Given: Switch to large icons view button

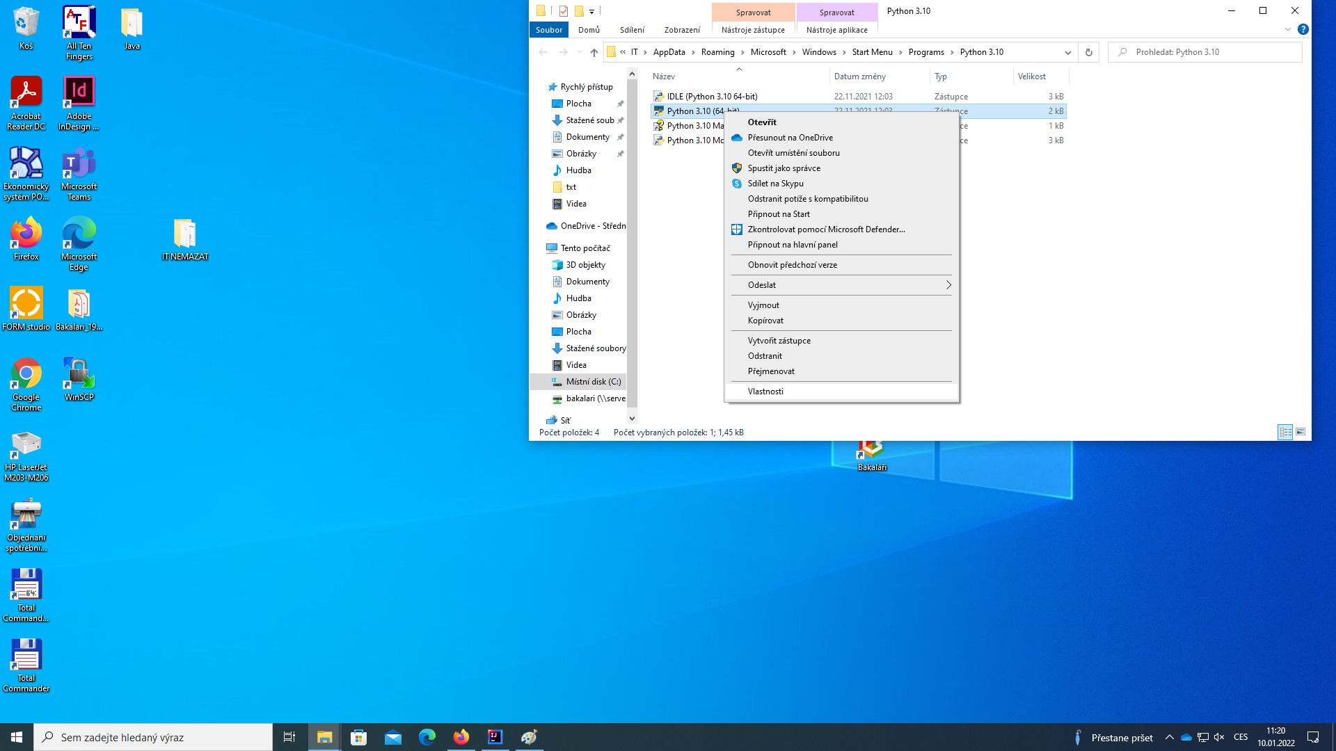Looking at the screenshot, I should pyautogui.click(x=1301, y=432).
